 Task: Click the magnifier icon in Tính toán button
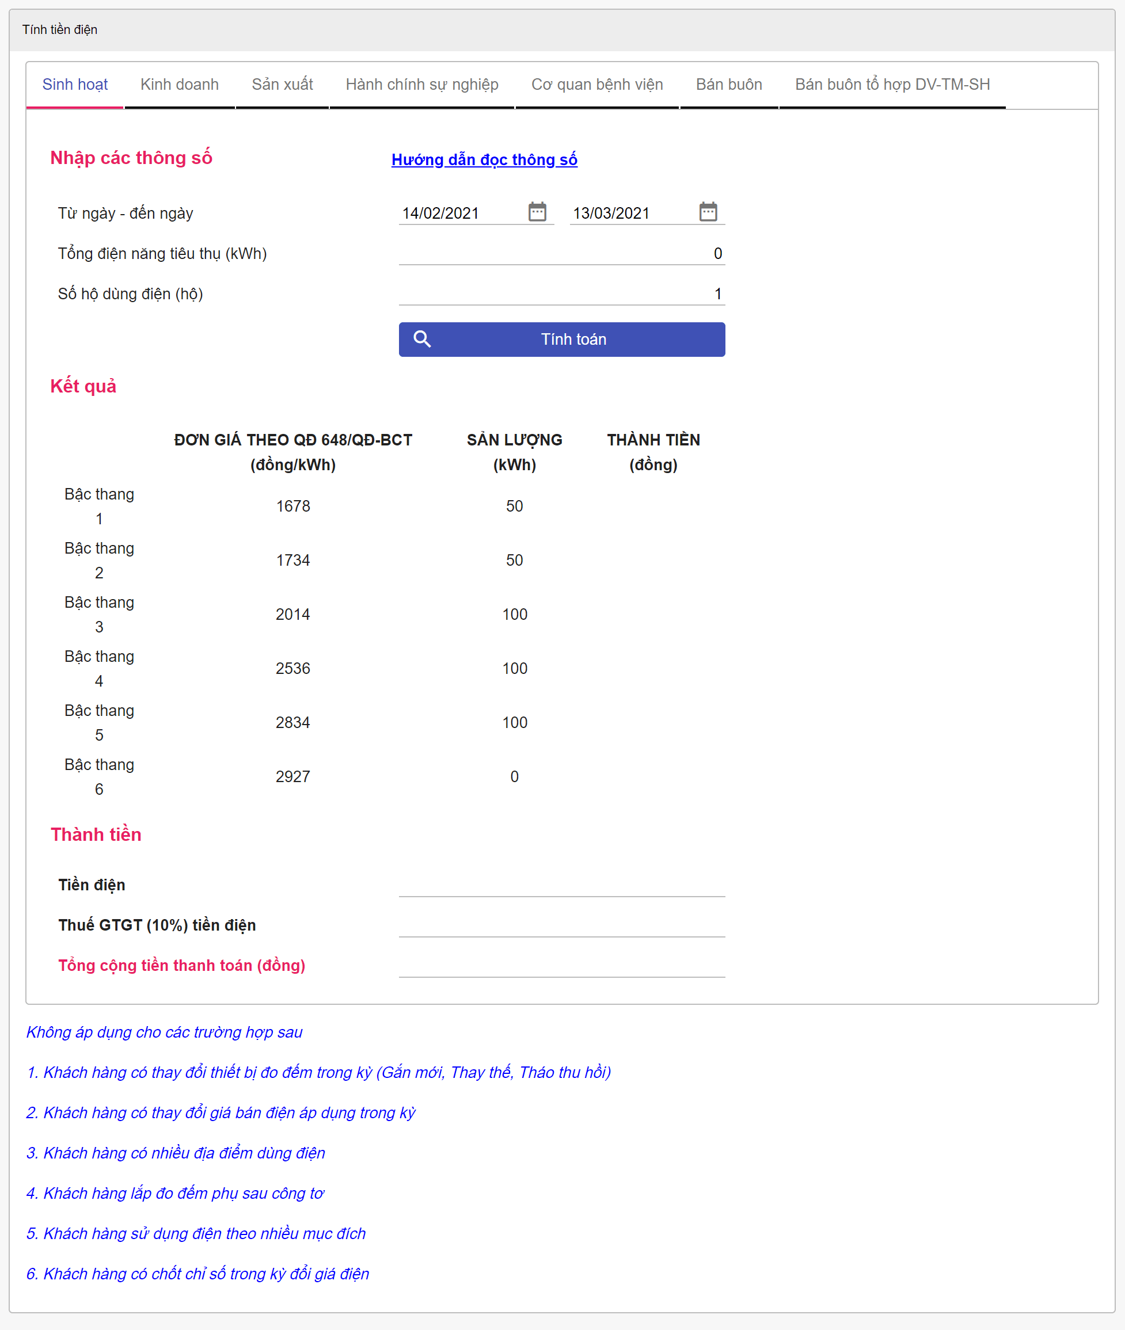click(423, 339)
